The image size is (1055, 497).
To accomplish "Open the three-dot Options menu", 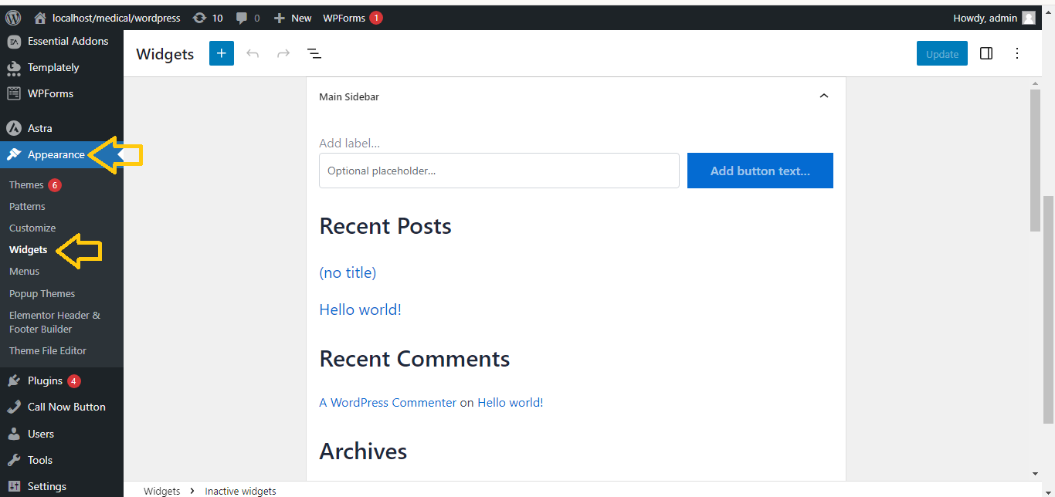I will tap(1017, 53).
